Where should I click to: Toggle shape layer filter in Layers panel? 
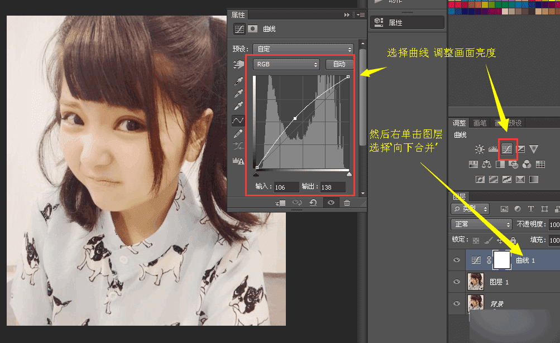(544, 209)
